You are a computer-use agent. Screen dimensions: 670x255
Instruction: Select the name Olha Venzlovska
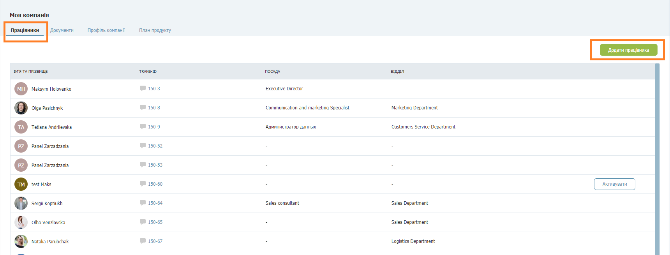click(x=48, y=223)
